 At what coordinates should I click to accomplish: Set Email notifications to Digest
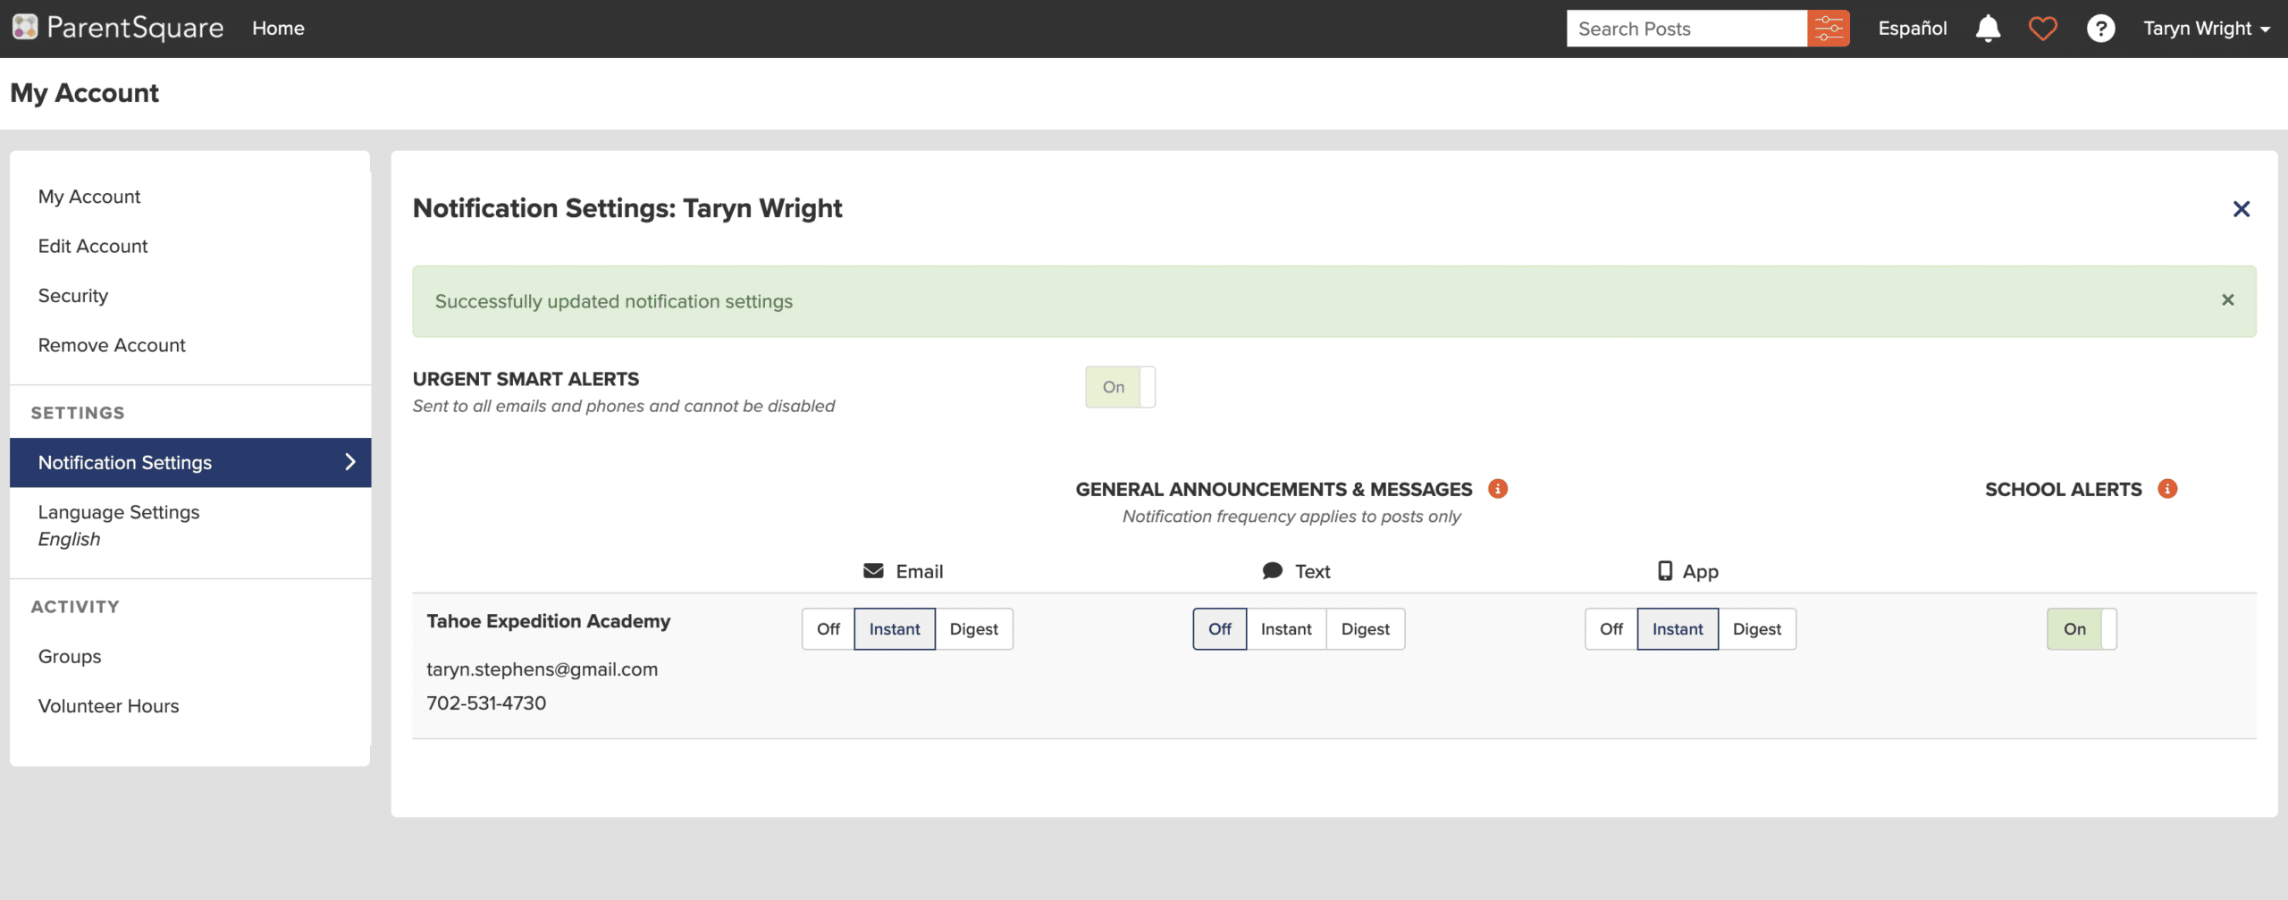[x=974, y=629]
